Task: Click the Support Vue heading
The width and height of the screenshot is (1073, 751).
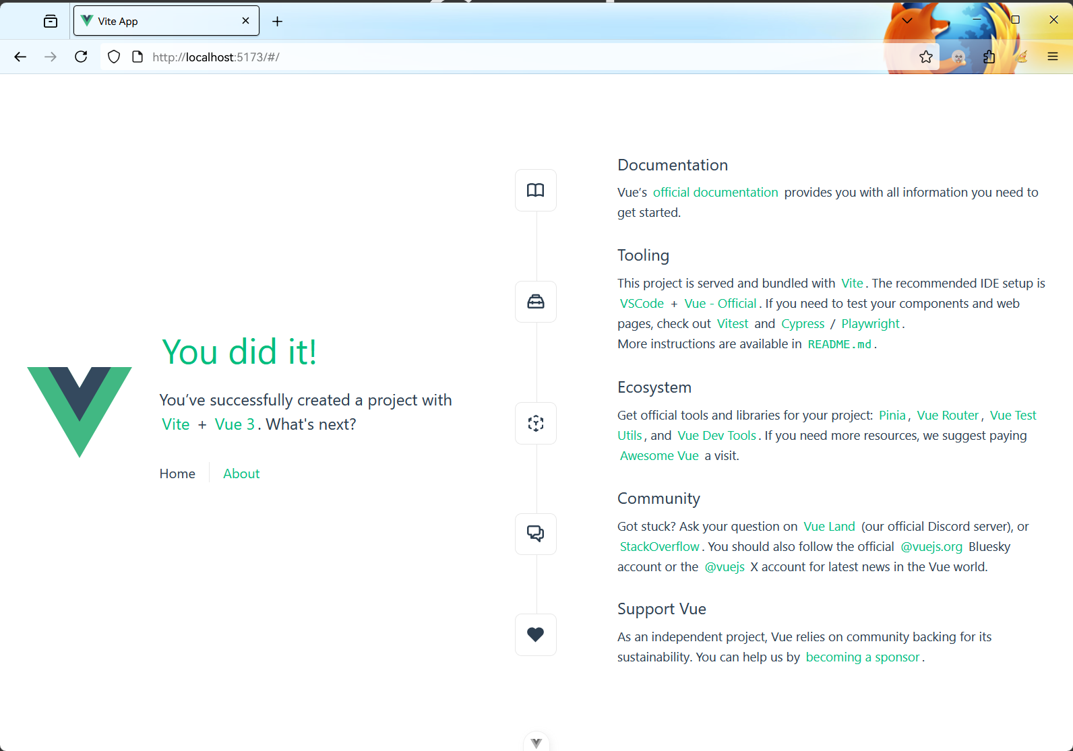Action: (662, 609)
